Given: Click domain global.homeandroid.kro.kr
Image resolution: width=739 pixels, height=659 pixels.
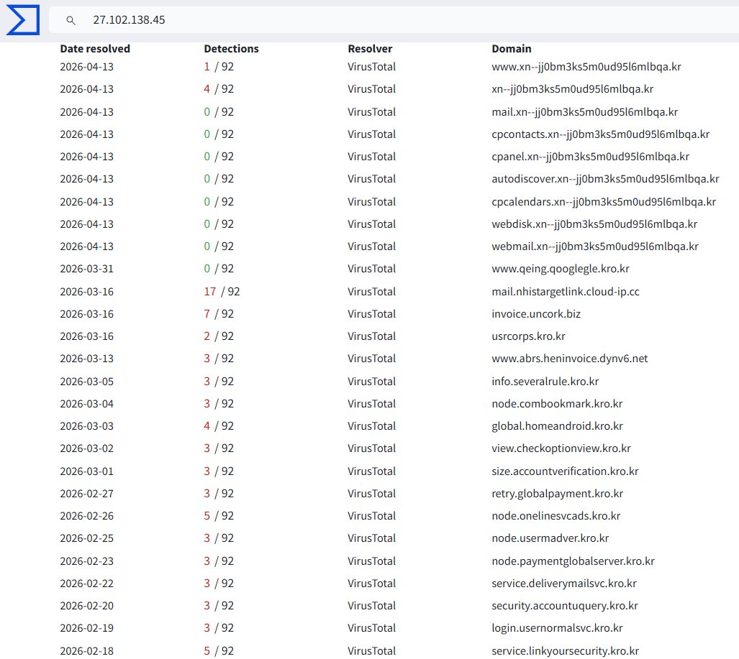Looking at the screenshot, I should coord(557,426).
